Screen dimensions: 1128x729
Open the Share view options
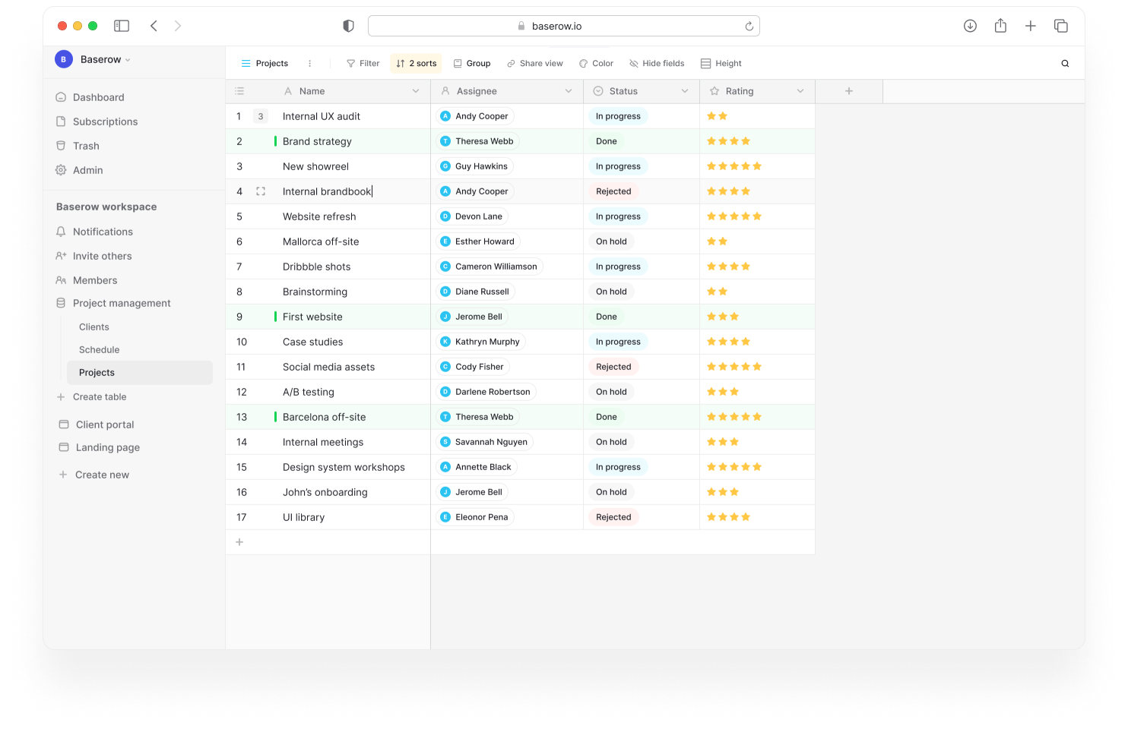tap(535, 63)
